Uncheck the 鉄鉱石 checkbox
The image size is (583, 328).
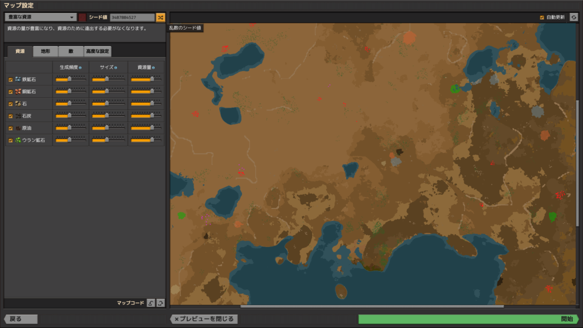tap(10, 80)
